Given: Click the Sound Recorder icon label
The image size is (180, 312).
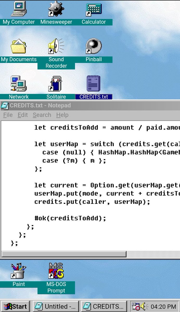Looking at the screenshot, I should pos(56,63).
